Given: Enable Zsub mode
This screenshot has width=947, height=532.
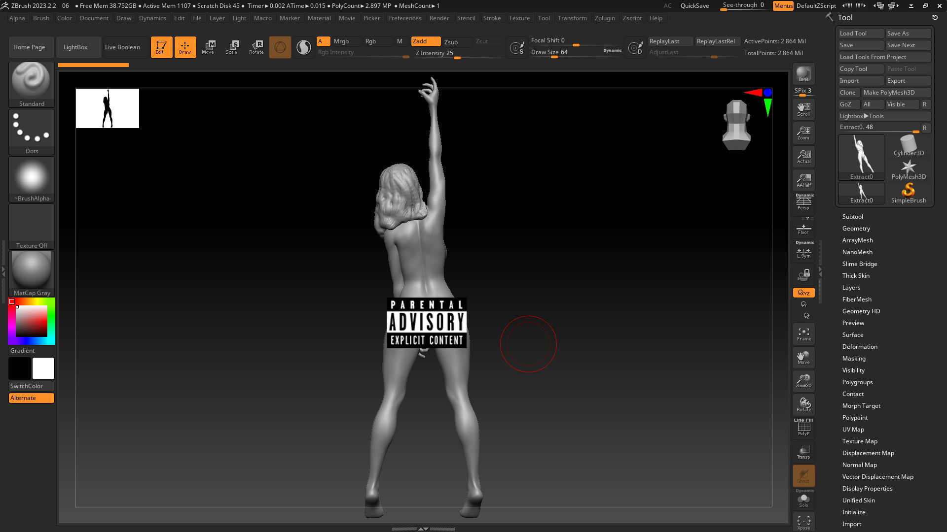Looking at the screenshot, I should point(457,42).
